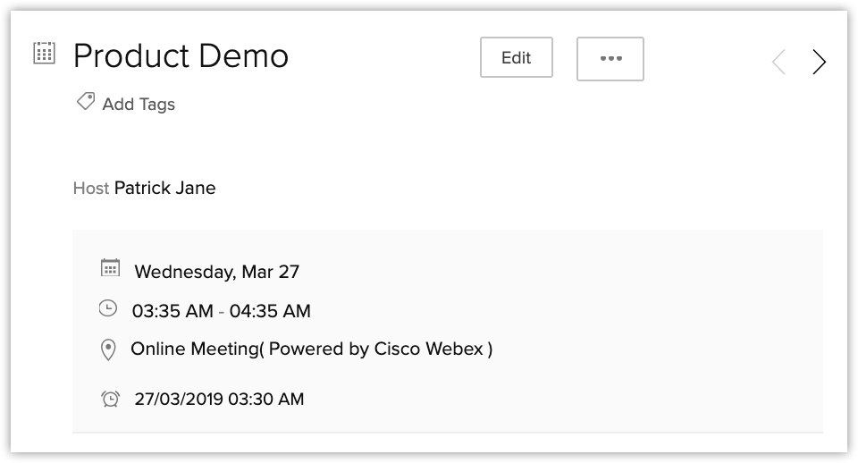Click the 04:35 AM end time
Image resolution: width=858 pixels, height=463 pixels.
point(270,311)
